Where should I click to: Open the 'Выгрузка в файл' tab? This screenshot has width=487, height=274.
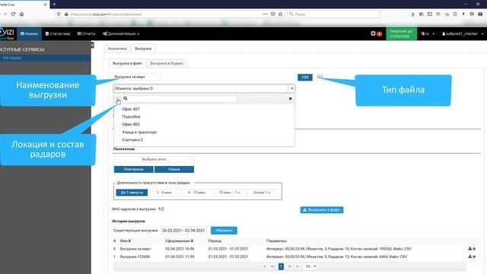pyautogui.click(x=127, y=63)
